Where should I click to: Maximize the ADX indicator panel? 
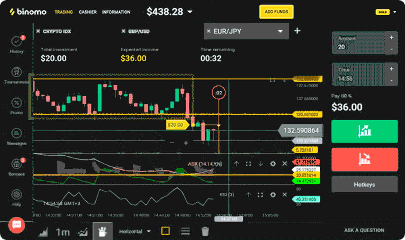(x=248, y=163)
